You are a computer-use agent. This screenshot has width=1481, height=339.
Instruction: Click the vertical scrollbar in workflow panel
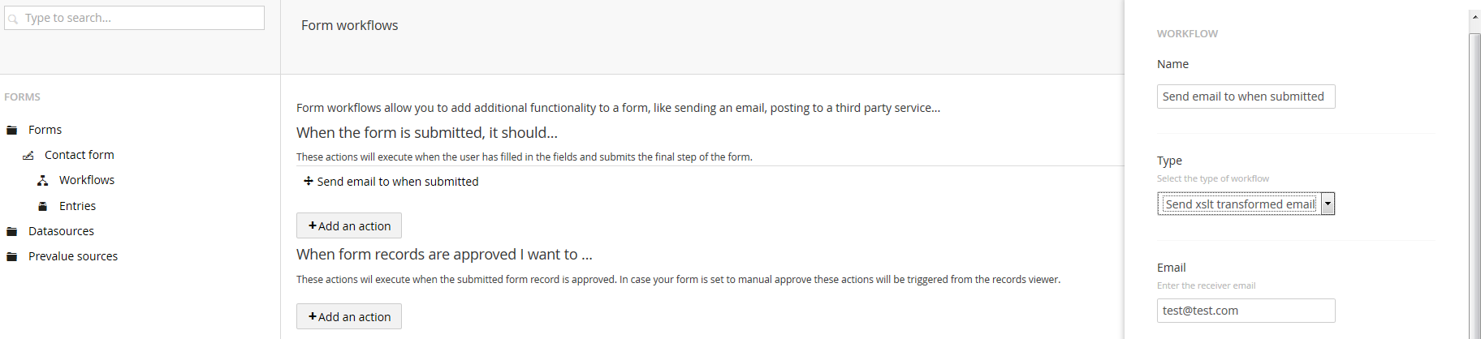pyautogui.click(x=1475, y=182)
